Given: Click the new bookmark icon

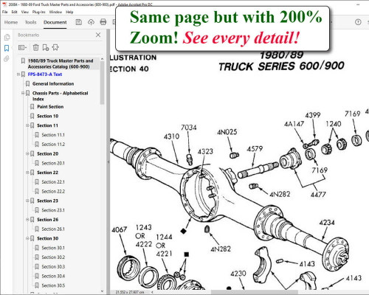Looking at the screenshot, I should (46, 47).
